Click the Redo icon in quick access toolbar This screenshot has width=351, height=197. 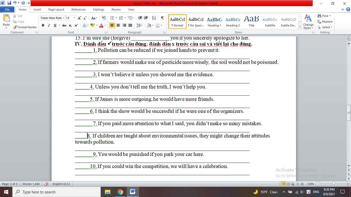click(23, 3)
